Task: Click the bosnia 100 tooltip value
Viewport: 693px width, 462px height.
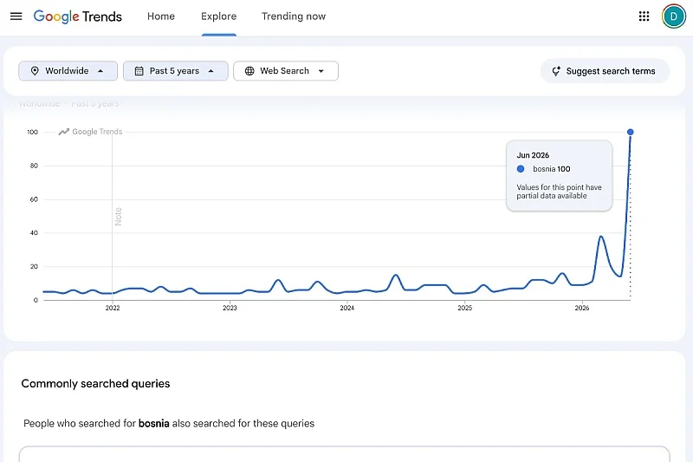Action: tap(552, 169)
